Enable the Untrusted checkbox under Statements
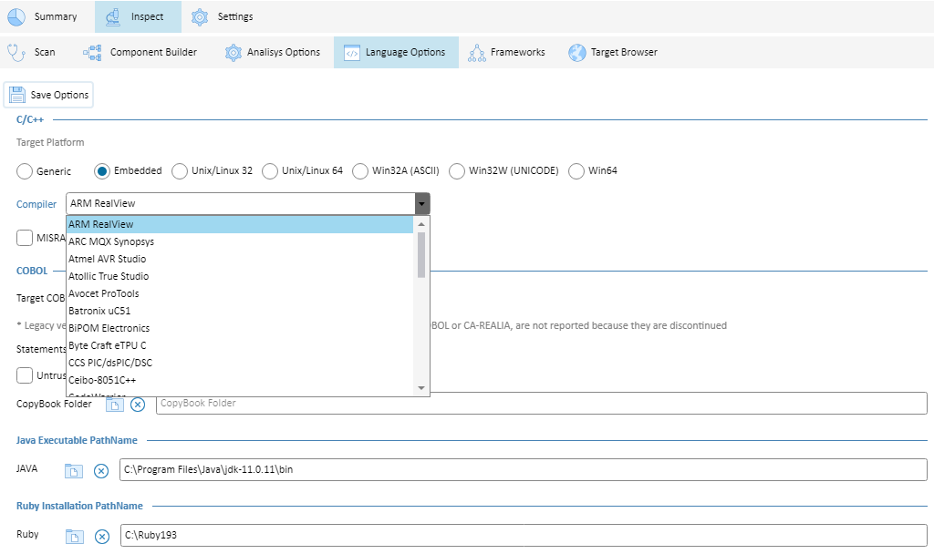This screenshot has width=934, height=554. point(25,375)
